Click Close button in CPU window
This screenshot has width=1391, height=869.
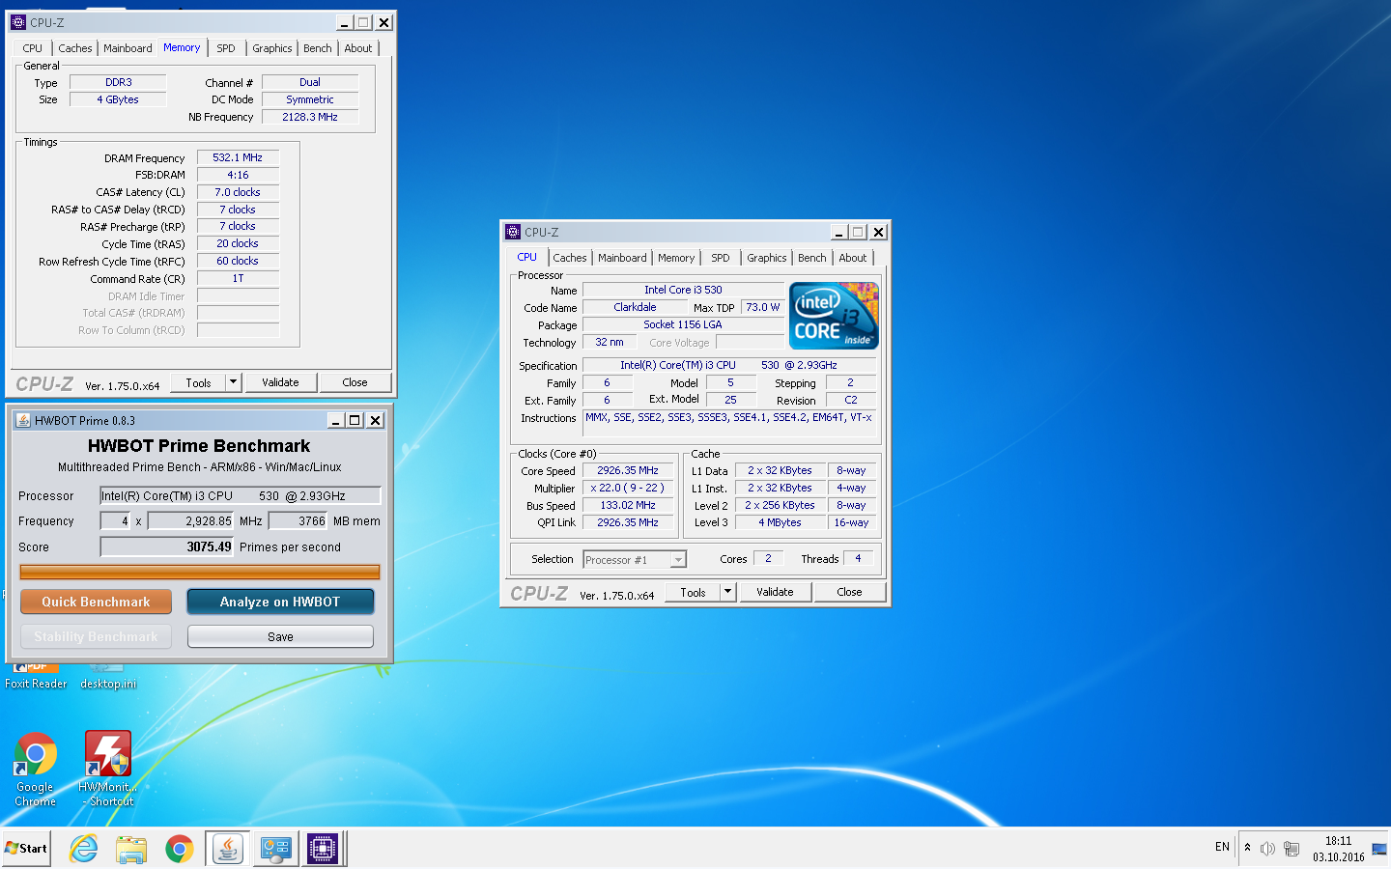(849, 592)
